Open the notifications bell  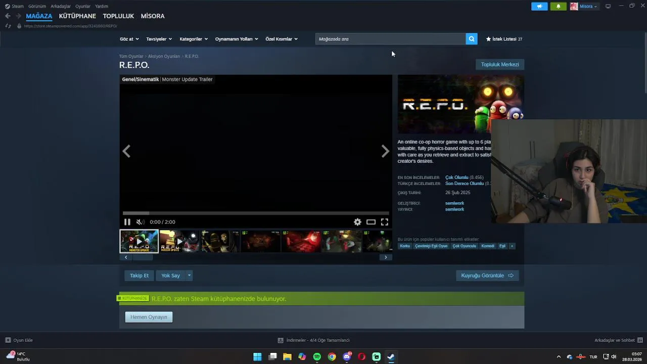point(558,6)
